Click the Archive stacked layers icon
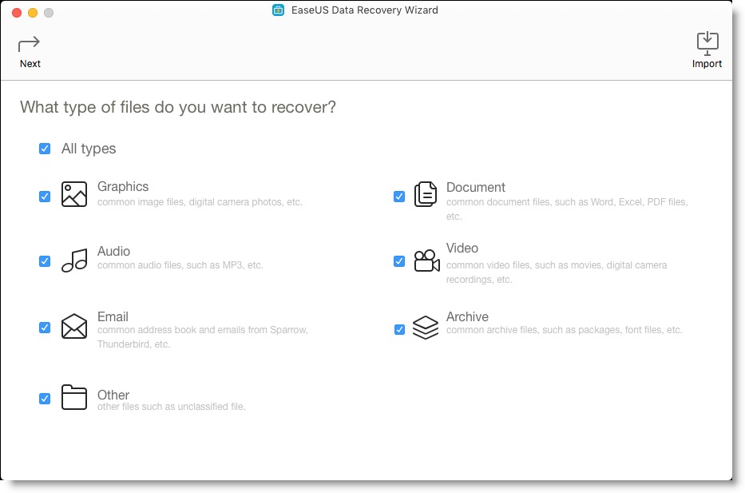 tap(426, 328)
